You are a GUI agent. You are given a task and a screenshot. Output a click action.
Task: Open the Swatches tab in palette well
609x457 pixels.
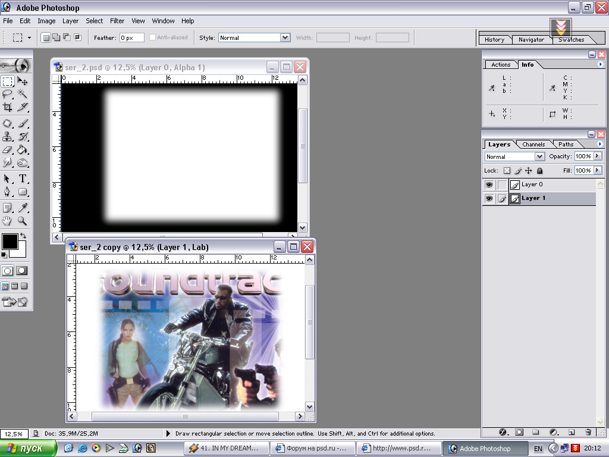click(571, 40)
